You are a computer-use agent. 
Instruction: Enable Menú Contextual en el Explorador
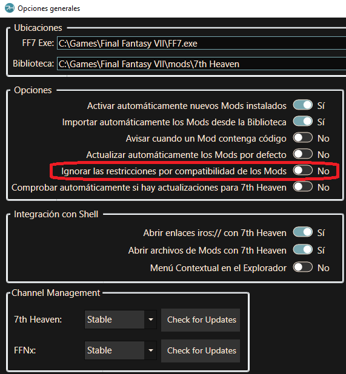point(303,267)
